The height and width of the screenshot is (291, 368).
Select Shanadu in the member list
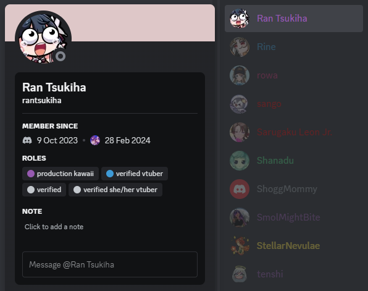[x=294, y=161]
